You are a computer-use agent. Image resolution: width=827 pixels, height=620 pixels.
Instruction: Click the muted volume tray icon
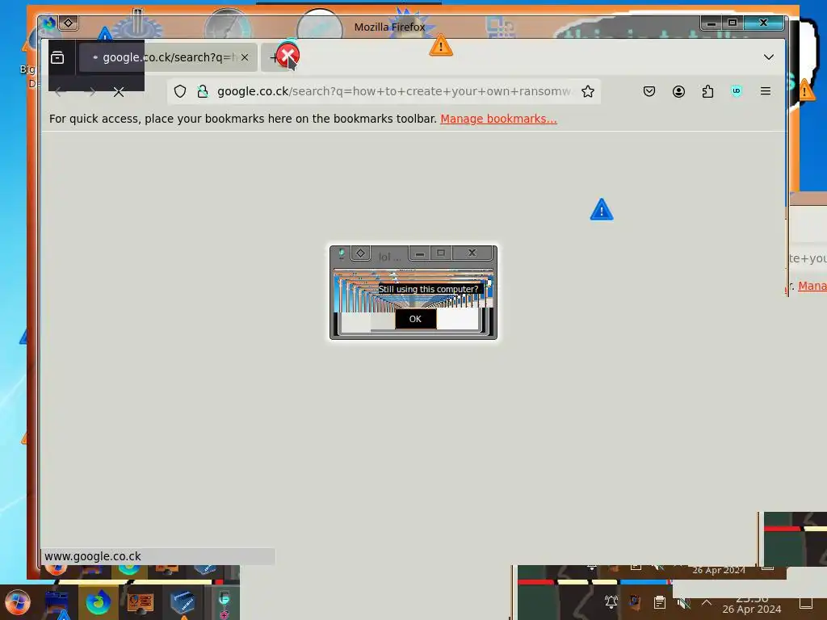click(683, 602)
